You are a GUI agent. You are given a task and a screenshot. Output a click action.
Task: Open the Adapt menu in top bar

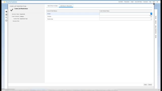(x=132, y=2)
